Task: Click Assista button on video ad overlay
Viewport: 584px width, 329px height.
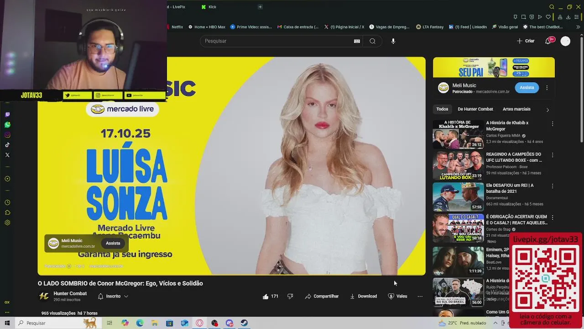Action: tap(113, 243)
